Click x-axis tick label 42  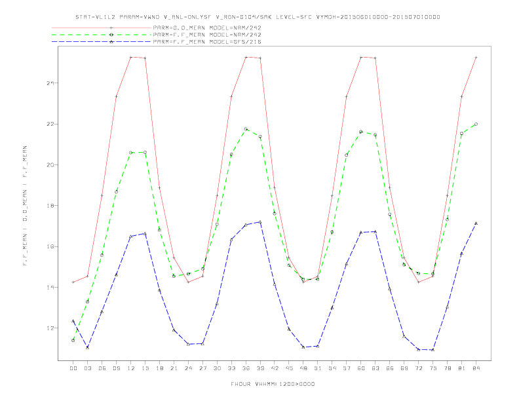(275, 368)
